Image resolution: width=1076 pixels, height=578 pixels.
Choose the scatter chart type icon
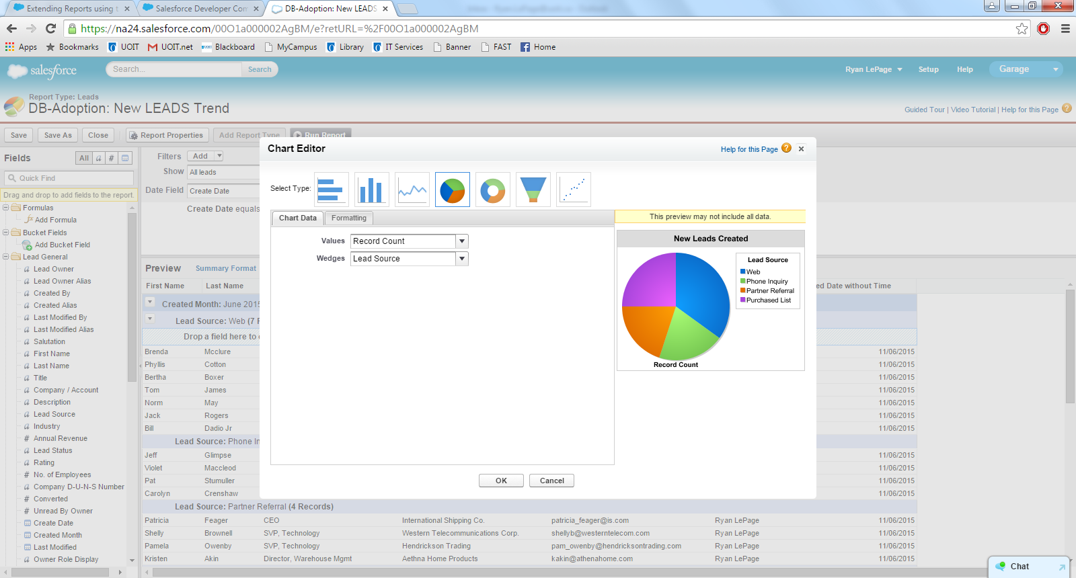click(573, 190)
